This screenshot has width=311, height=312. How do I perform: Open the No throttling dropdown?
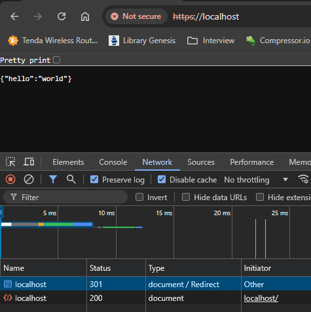[x=256, y=180]
